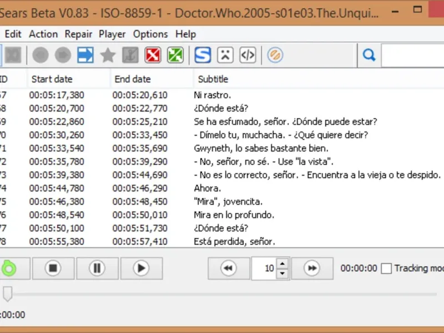444x333 pixels.
Task: Click the blue S icon
Action: click(x=203, y=55)
